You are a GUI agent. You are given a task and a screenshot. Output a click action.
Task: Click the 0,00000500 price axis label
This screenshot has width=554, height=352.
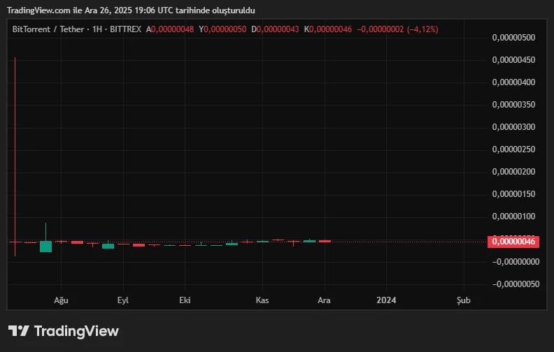tap(513, 38)
